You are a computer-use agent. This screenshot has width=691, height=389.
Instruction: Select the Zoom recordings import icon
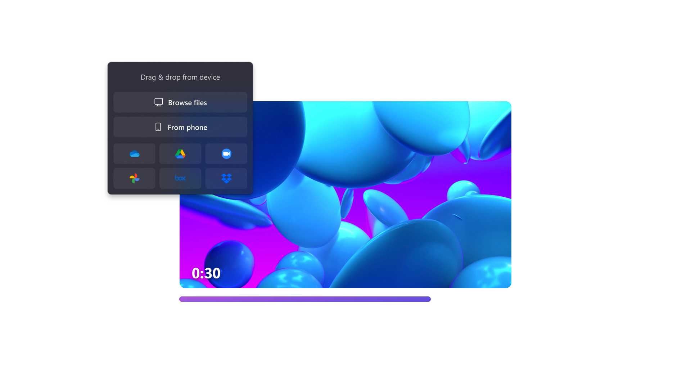click(x=226, y=154)
